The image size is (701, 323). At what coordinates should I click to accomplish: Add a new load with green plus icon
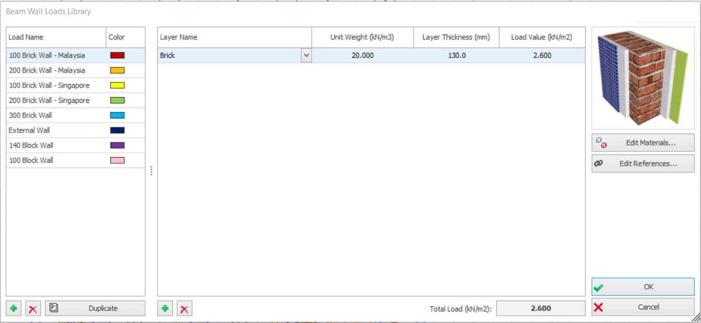point(14,308)
